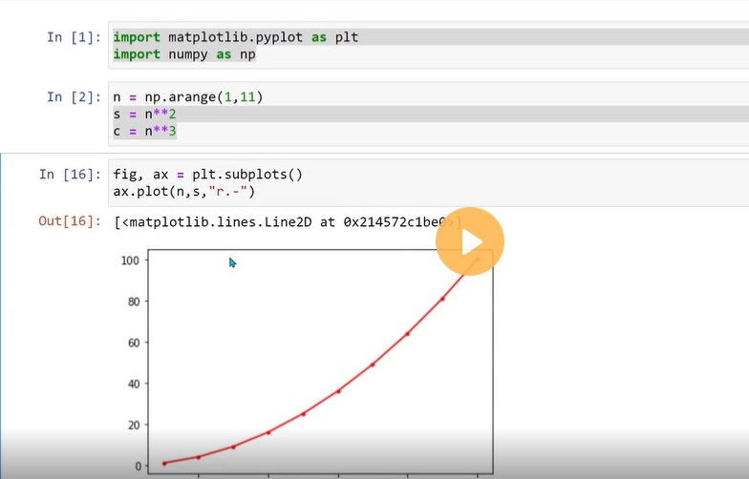This screenshot has height=479, width=749.
Task: Click the y-axis label 0 on plot
Action: pyautogui.click(x=138, y=466)
